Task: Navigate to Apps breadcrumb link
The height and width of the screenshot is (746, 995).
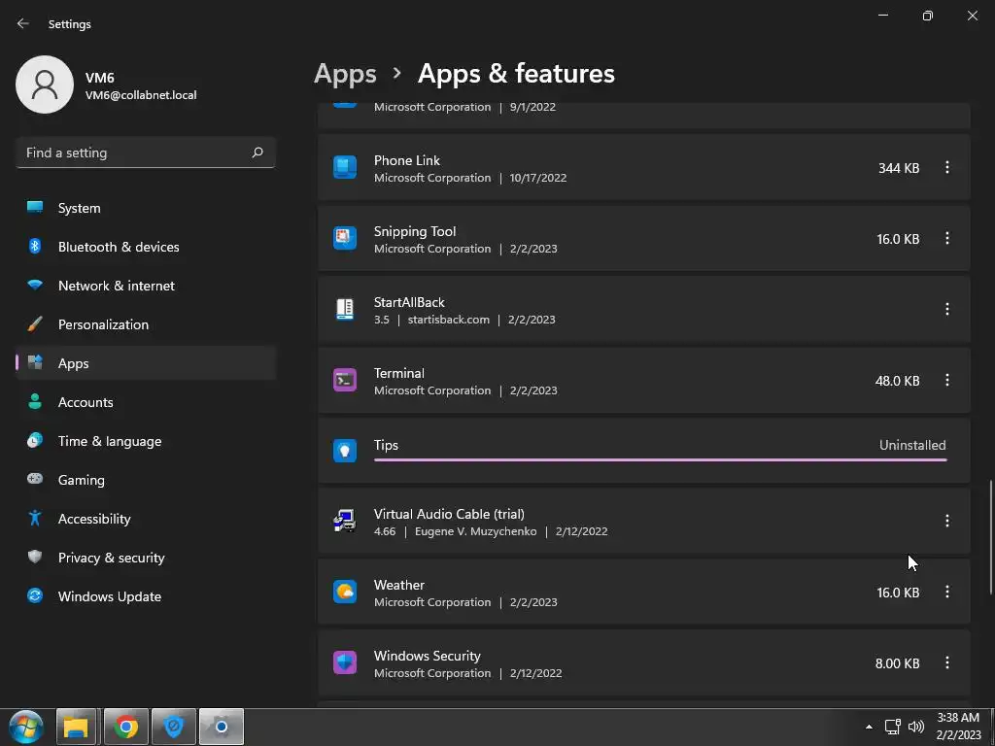Action: coord(345,74)
